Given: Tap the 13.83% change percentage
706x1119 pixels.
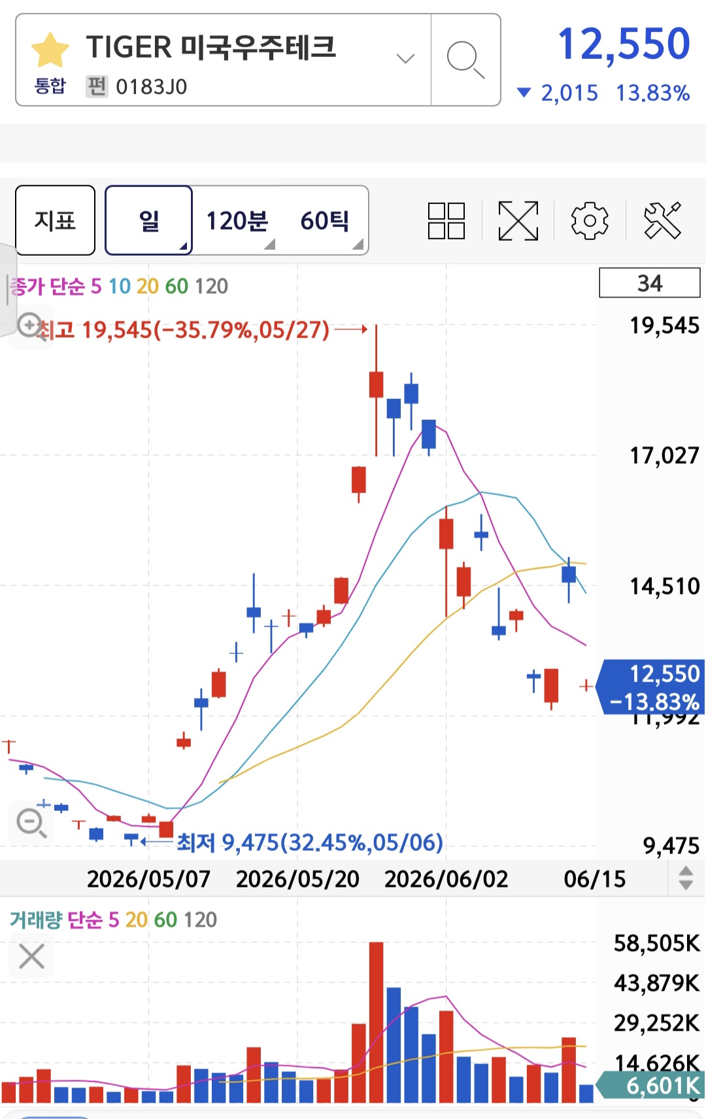Looking at the screenshot, I should coord(652,93).
